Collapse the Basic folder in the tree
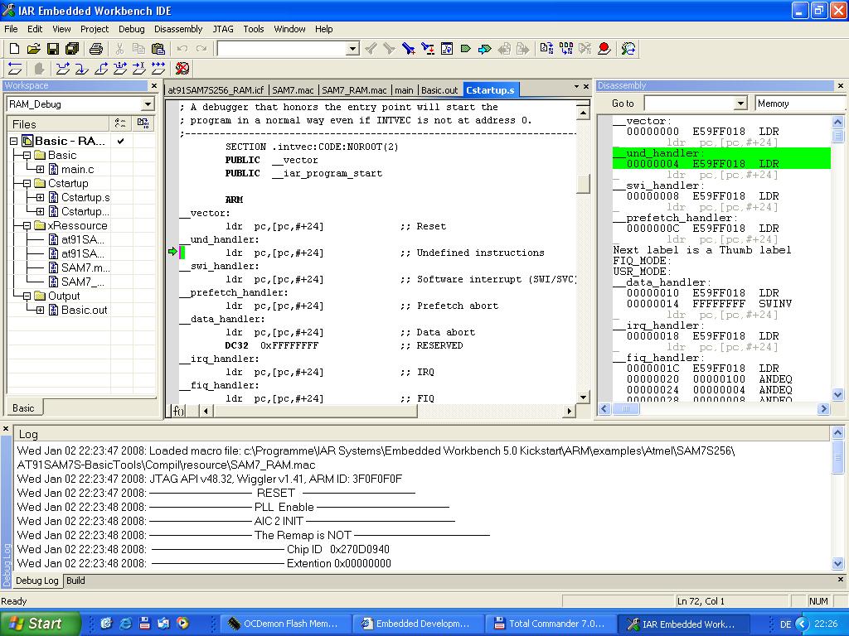The image size is (849, 636). click(x=27, y=155)
